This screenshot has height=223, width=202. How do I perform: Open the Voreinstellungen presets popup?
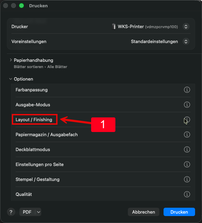pyautogui.click(x=186, y=42)
